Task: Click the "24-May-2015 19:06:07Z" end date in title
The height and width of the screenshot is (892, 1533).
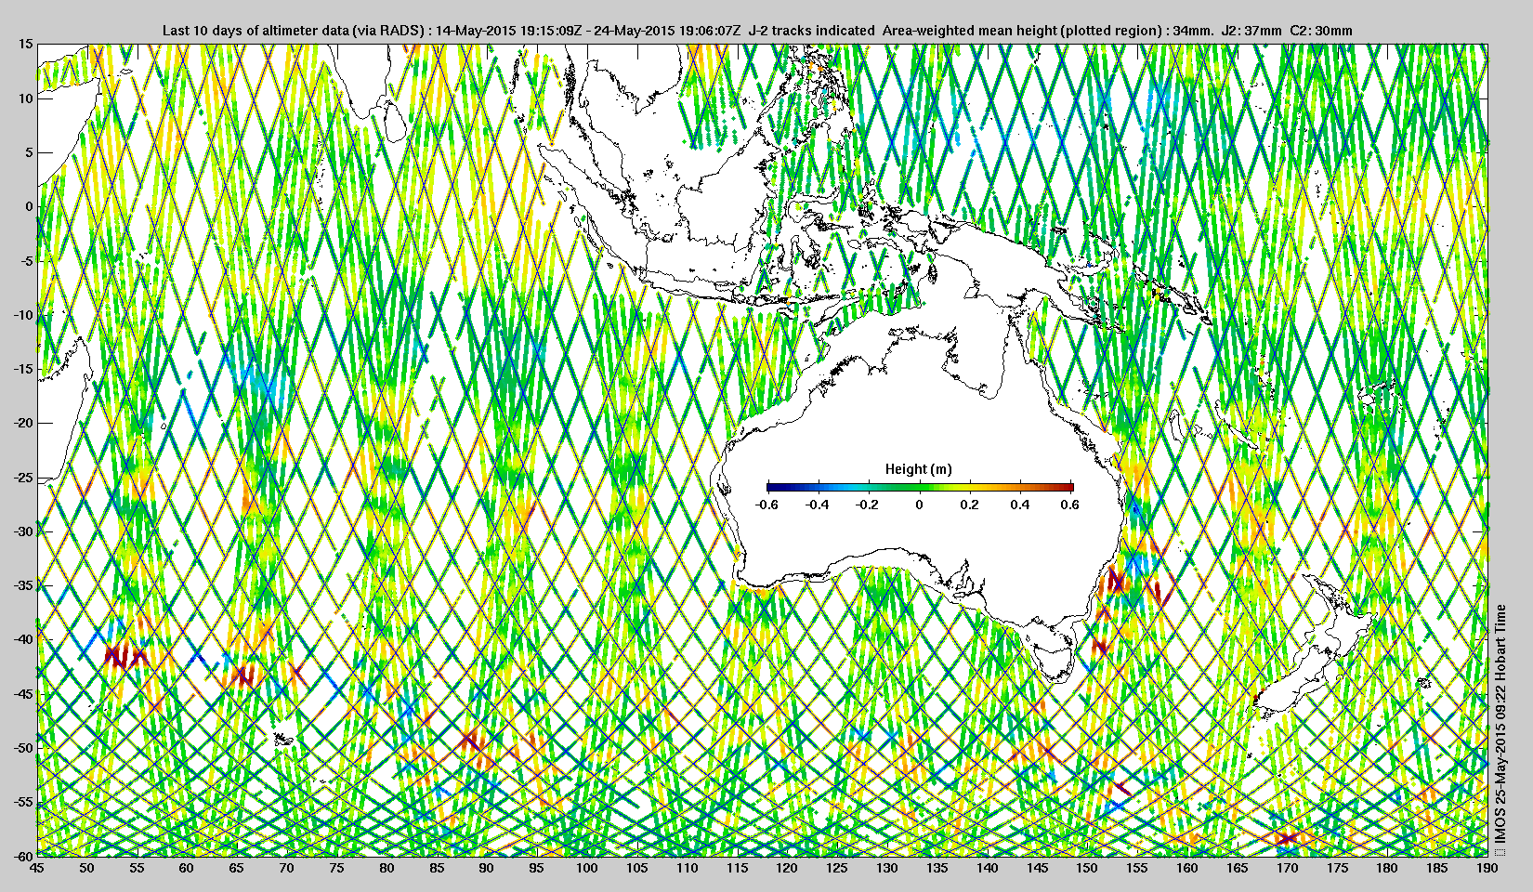Action: point(667,31)
